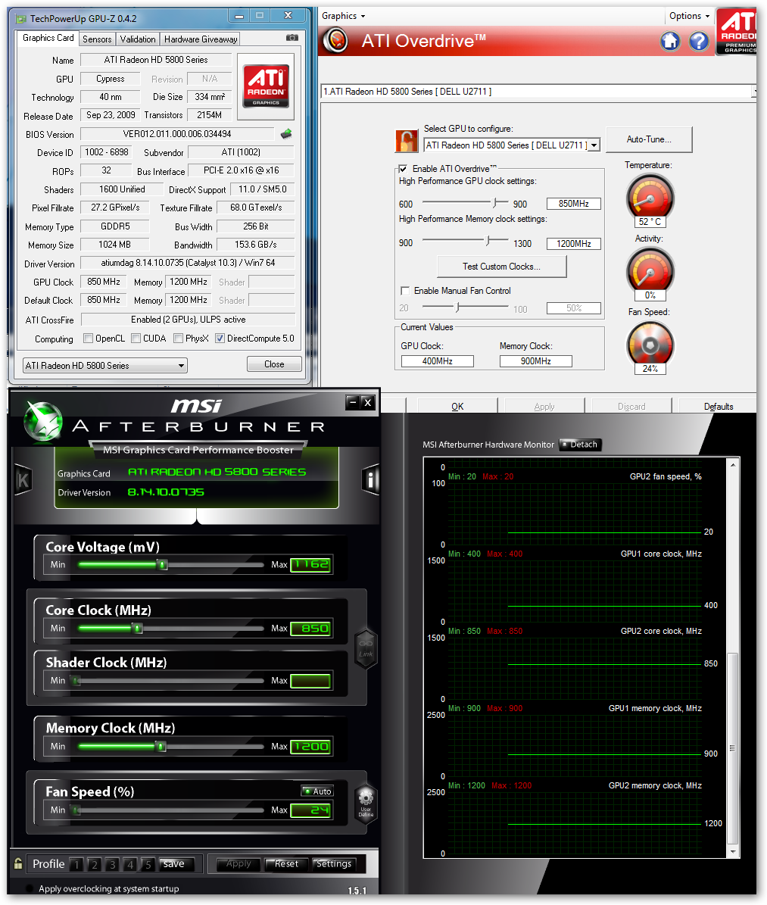The image size is (767, 905).
Task: Open the Catalyst help question mark icon
Action: [x=698, y=41]
